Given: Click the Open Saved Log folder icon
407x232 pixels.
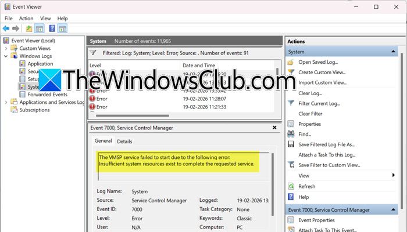Looking at the screenshot, I should [x=291, y=63].
